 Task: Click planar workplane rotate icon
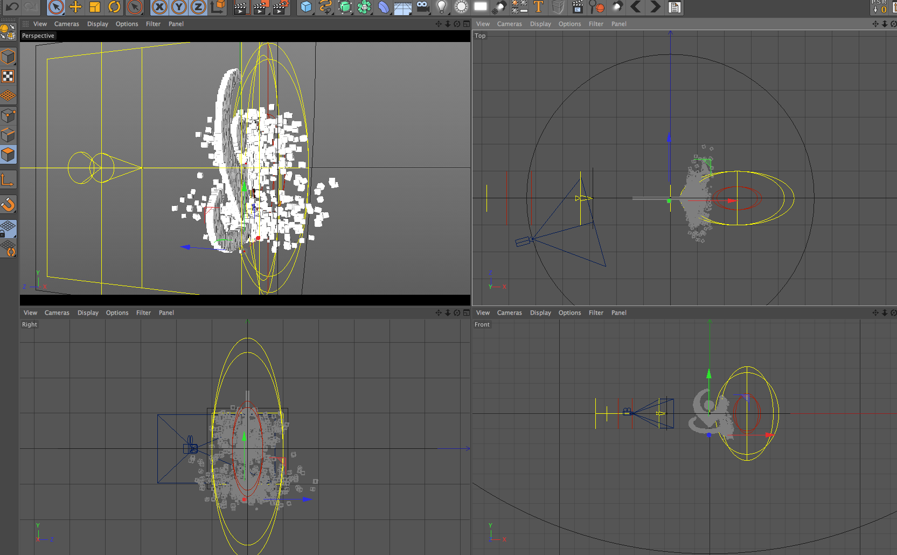point(8,249)
